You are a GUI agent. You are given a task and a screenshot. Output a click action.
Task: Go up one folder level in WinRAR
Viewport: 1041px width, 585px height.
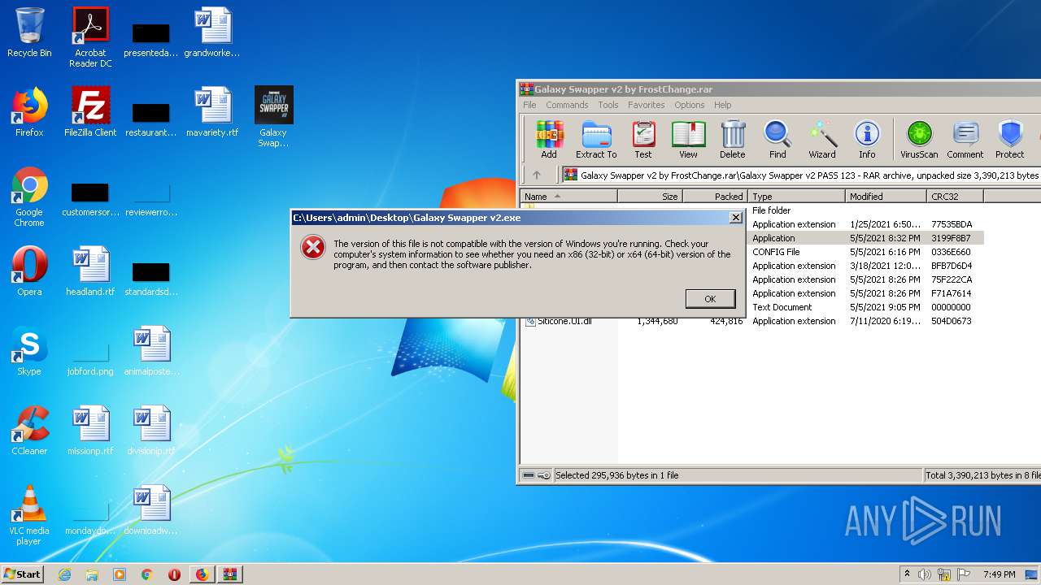537,175
